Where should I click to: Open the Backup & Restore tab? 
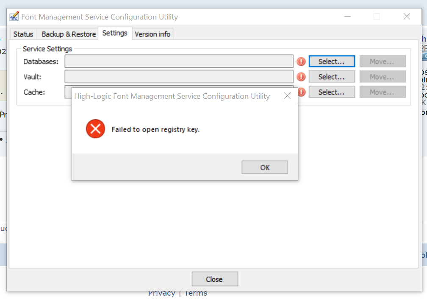click(69, 34)
